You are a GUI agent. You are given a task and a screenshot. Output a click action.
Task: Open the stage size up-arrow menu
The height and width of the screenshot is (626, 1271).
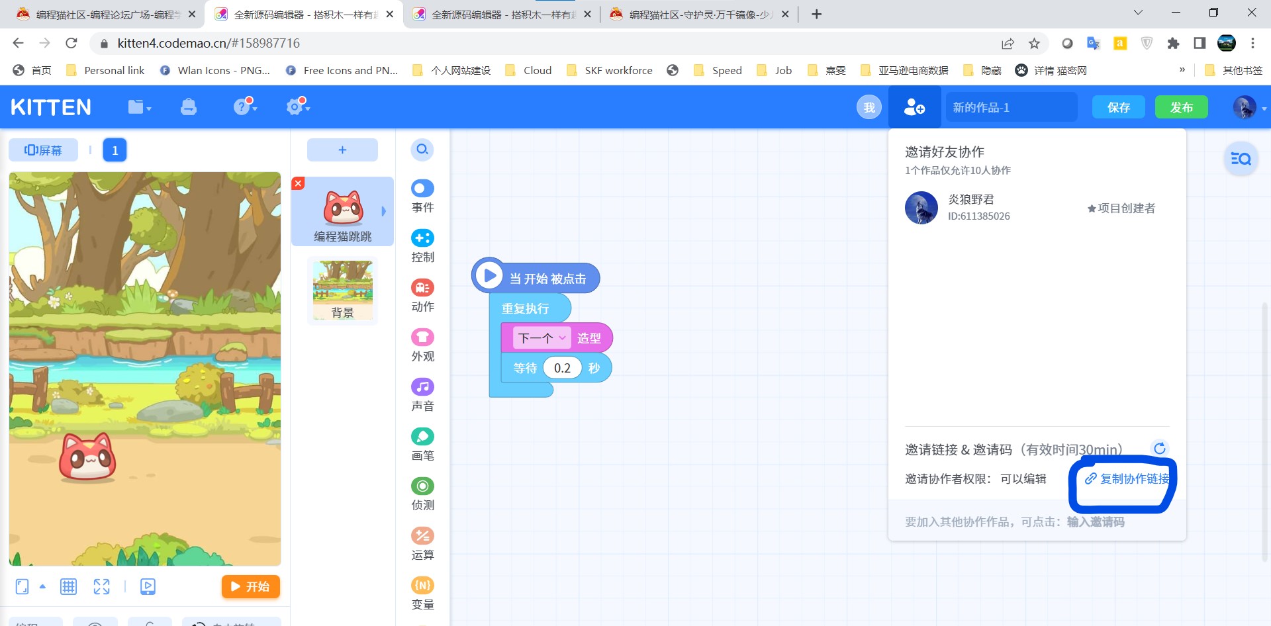click(42, 586)
